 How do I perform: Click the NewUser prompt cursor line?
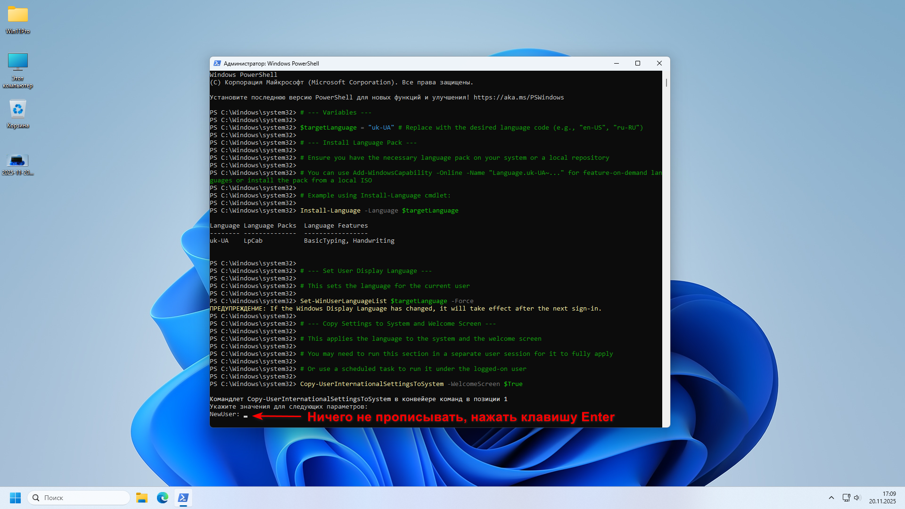click(246, 415)
